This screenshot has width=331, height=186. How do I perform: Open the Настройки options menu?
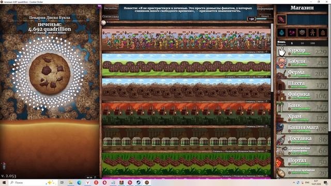[x=110, y=9]
